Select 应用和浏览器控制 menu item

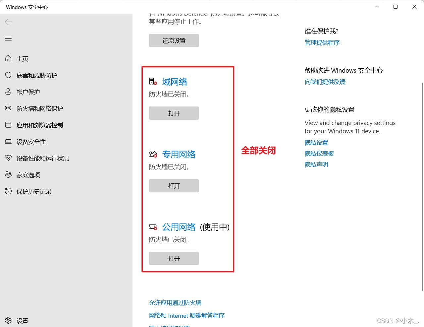coord(40,125)
